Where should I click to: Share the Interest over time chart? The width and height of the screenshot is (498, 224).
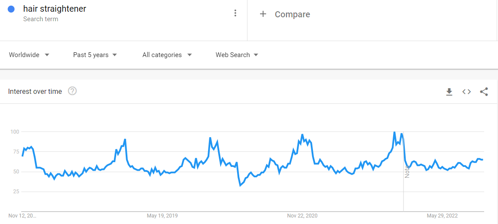484,92
